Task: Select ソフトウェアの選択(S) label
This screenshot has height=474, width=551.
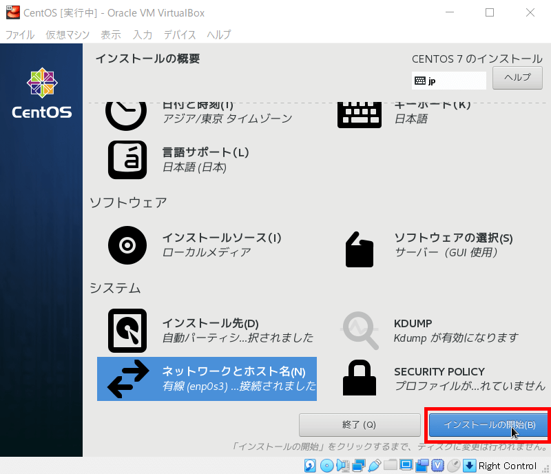Action: click(453, 238)
